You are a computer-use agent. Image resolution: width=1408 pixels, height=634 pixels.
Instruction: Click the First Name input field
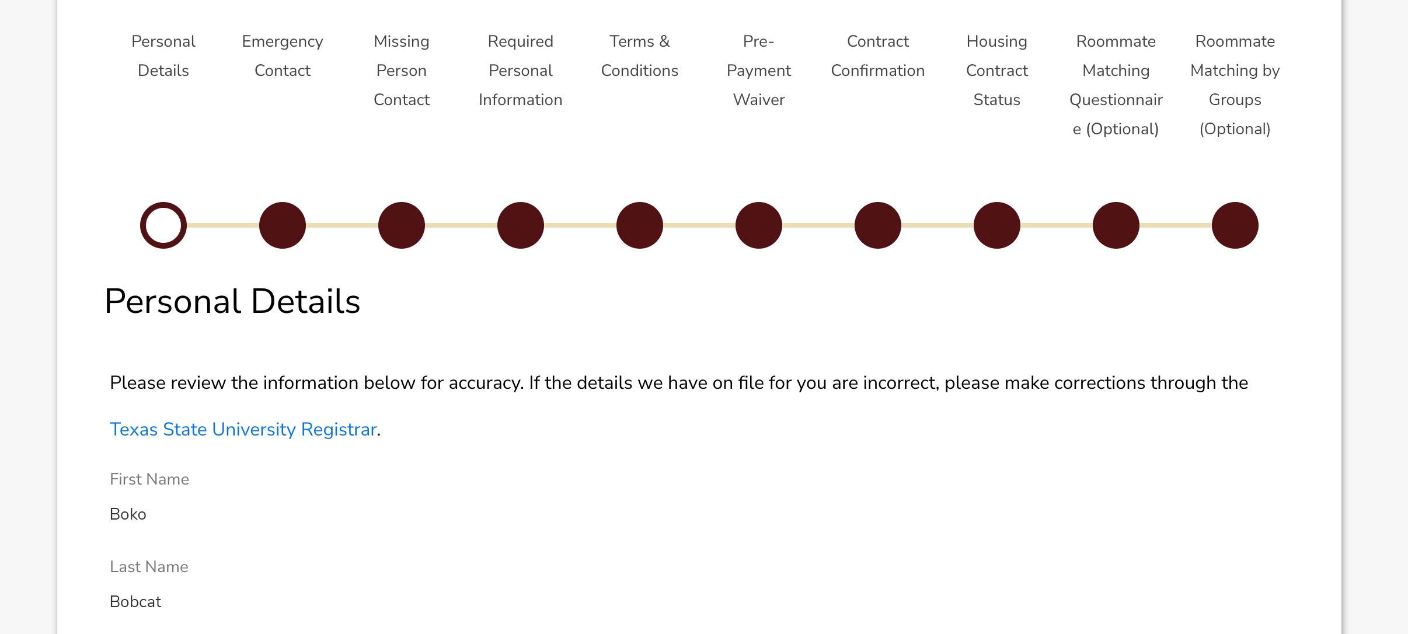tap(128, 514)
